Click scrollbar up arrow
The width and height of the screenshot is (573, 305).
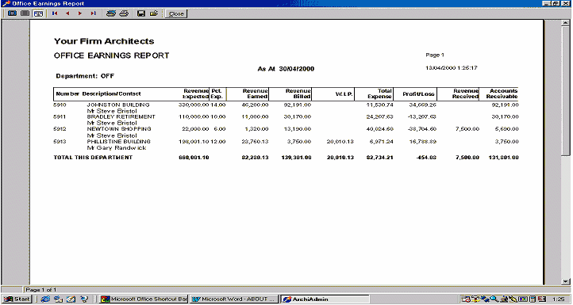[x=566, y=23]
